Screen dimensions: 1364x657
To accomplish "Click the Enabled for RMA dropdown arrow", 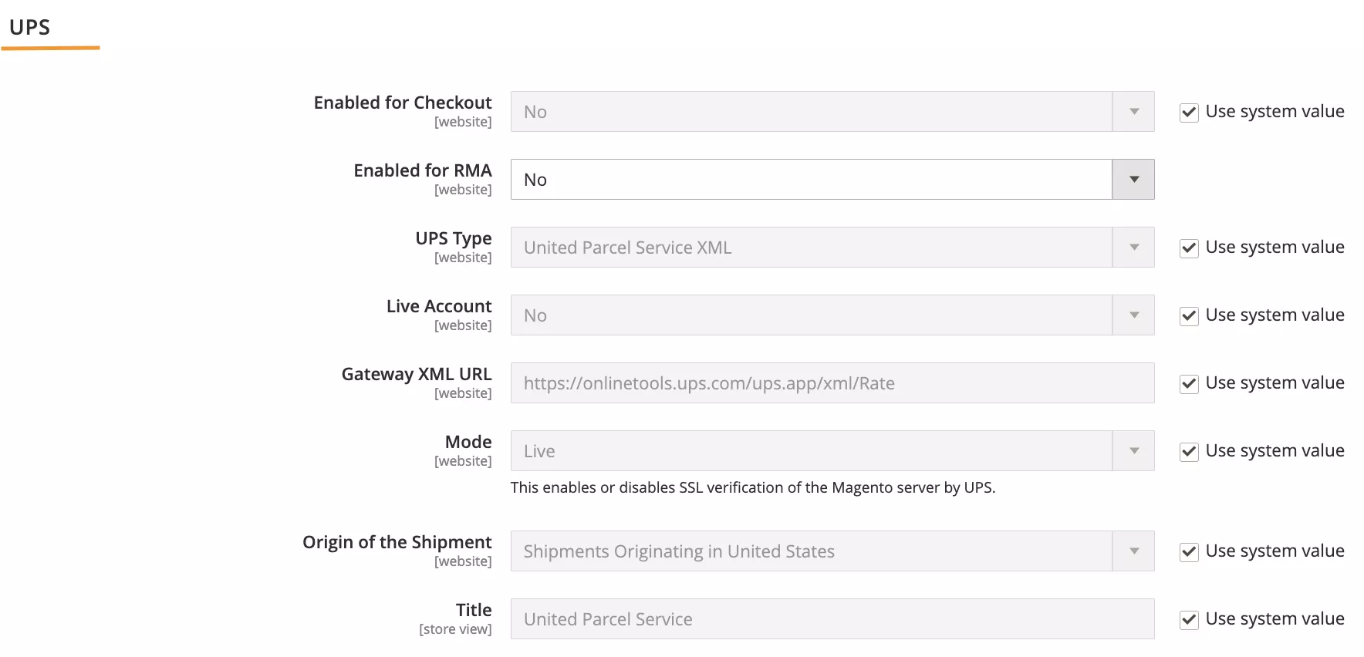I will pyautogui.click(x=1133, y=180).
